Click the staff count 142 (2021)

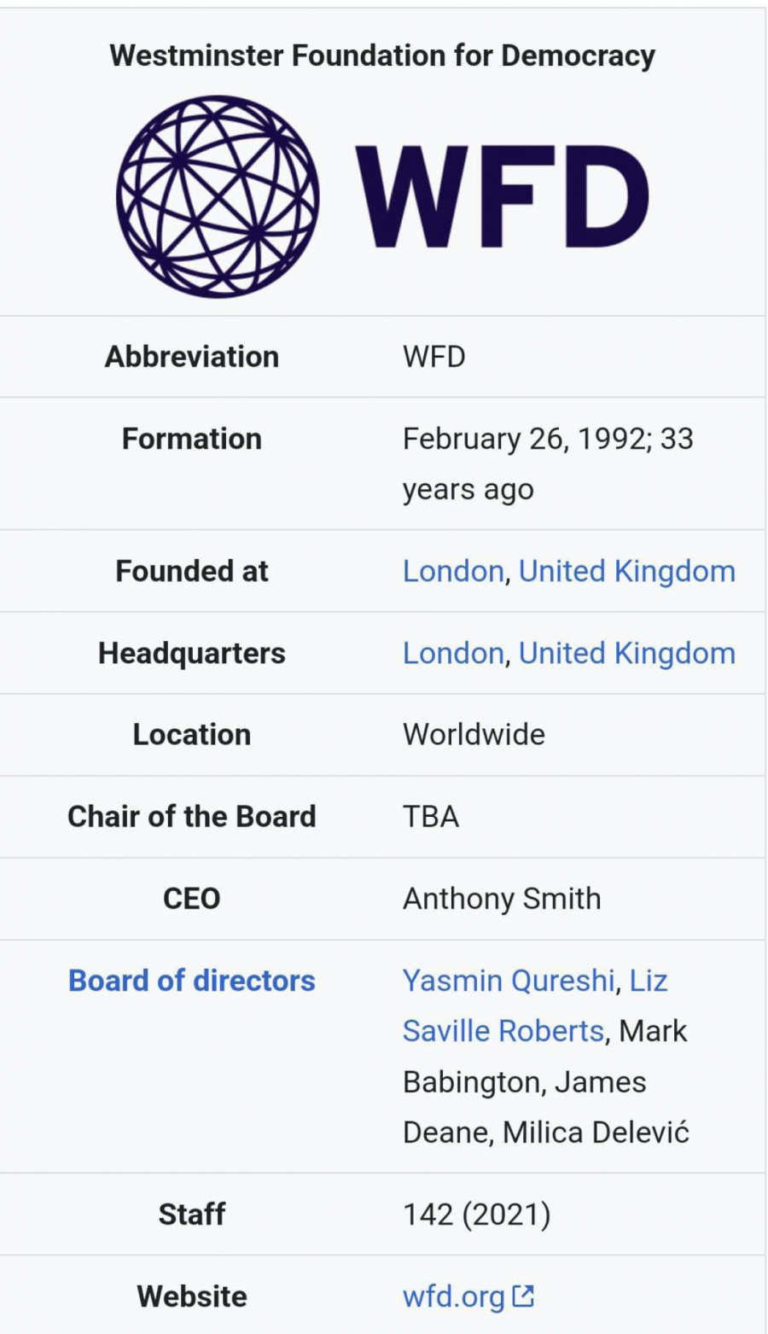pyautogui.click(x=476, y=1214)
